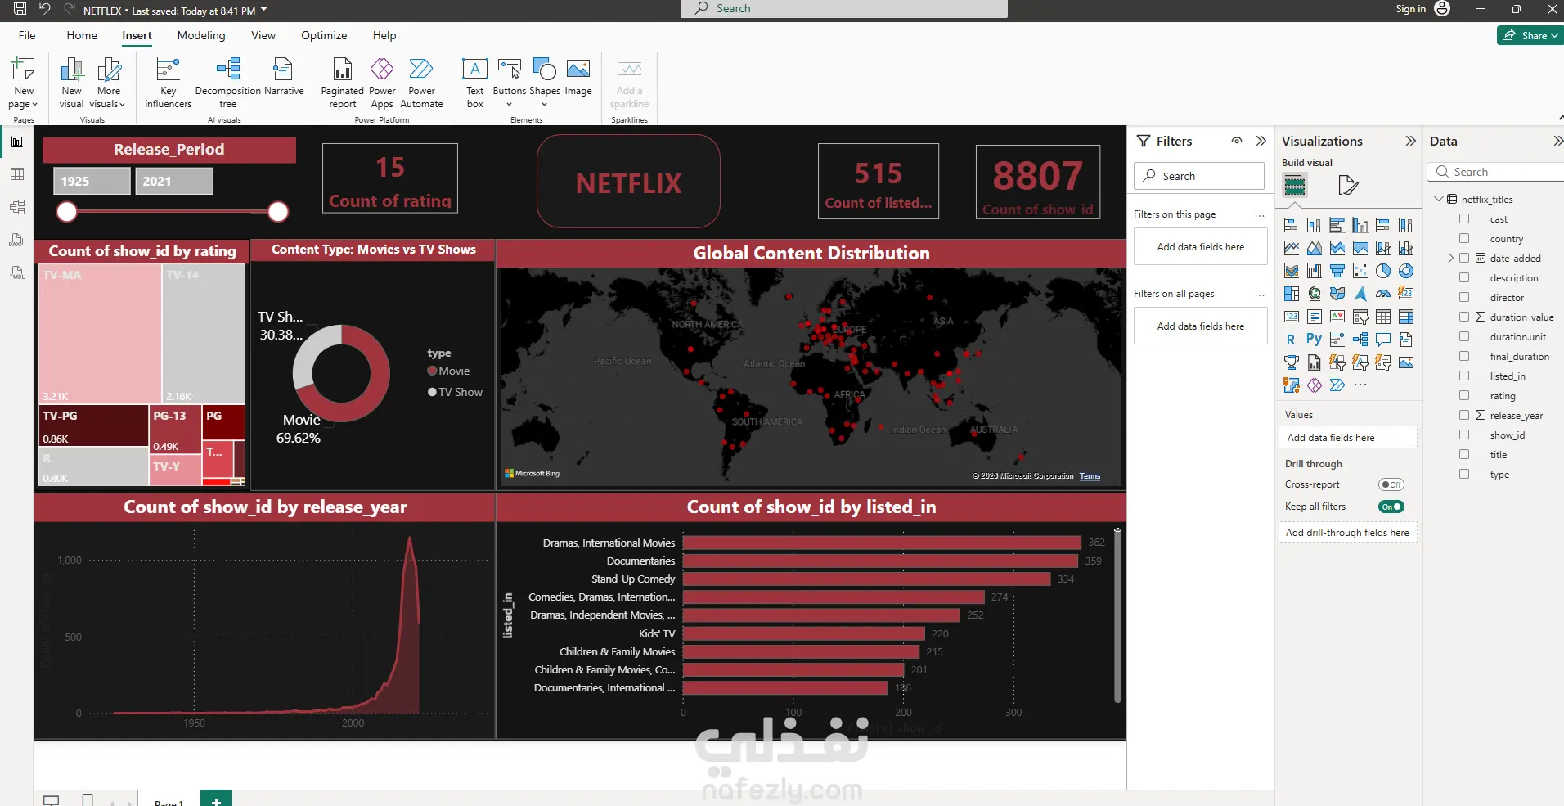This screenshot has width=1564, height=806.
Task: Open Report view in left sidebar
Action: [17, 142]
